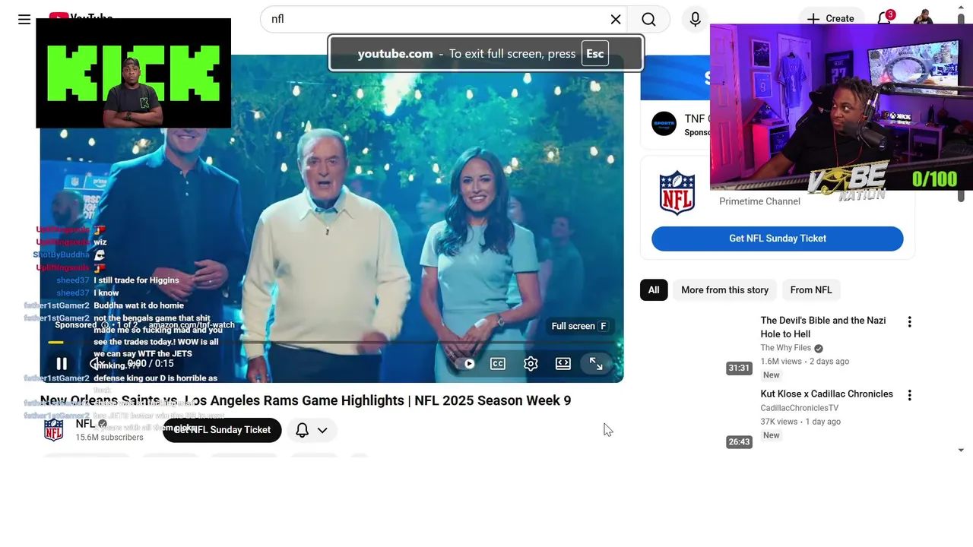Viewport: 973px width, 547px height.
Task: Select the From NFL chip
Action: (811, 290)
